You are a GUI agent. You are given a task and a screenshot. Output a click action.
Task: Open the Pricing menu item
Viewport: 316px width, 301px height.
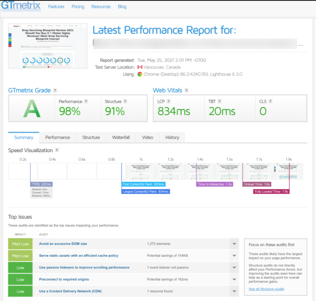point(78,7)
